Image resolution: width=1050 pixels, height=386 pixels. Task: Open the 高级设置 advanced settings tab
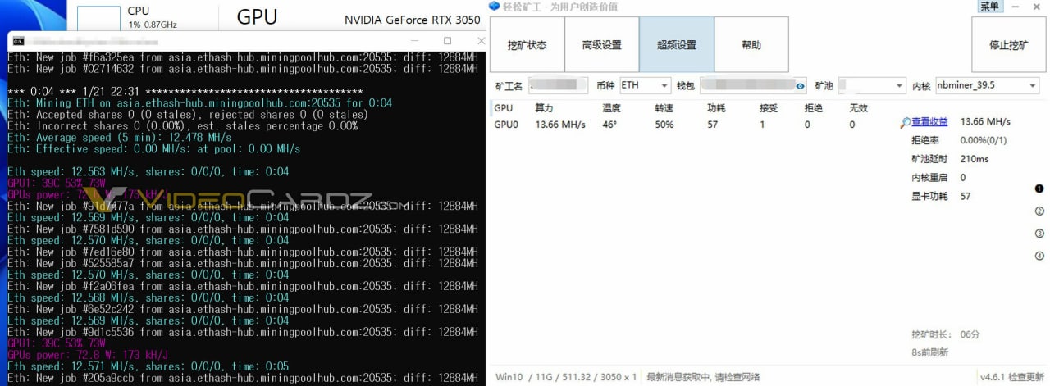point(601,45)
